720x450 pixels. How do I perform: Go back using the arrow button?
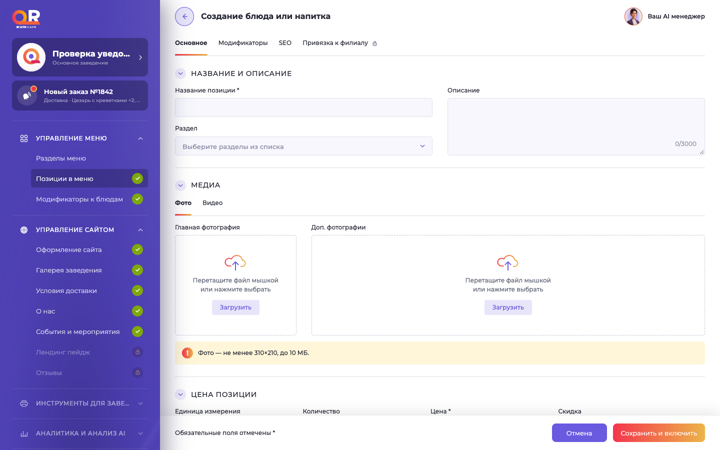[184, 16]
